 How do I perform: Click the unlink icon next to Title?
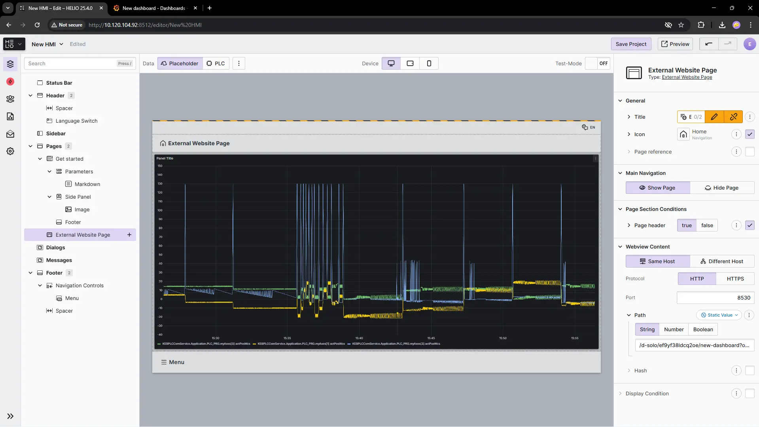733,117
